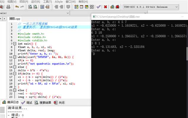The image size is (188, 118).
Task: Collapse the if delta fold at line 16
Action: (x=14, y=73)
